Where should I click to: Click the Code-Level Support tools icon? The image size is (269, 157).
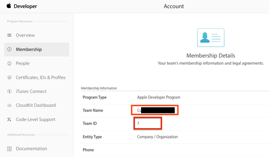click(x=9, y=119)
